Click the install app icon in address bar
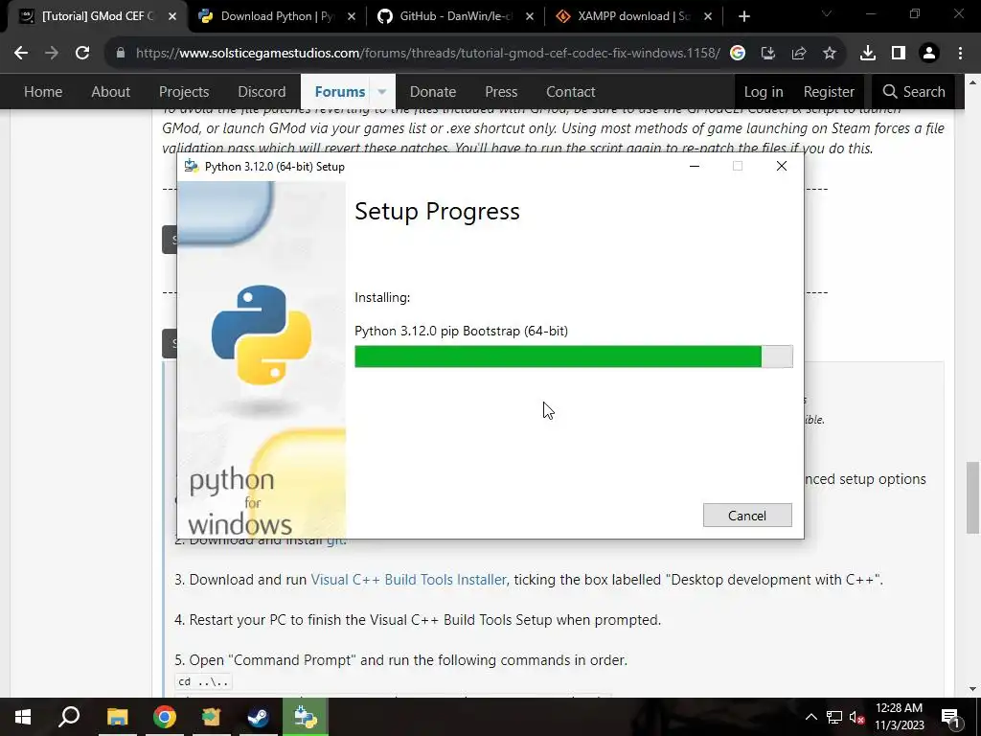 click(x=768, y=54)
